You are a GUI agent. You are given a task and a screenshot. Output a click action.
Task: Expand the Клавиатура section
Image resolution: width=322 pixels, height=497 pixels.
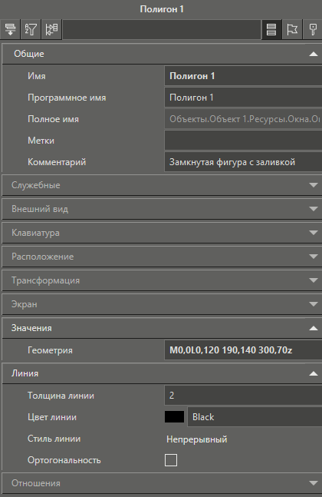point(162,233)
